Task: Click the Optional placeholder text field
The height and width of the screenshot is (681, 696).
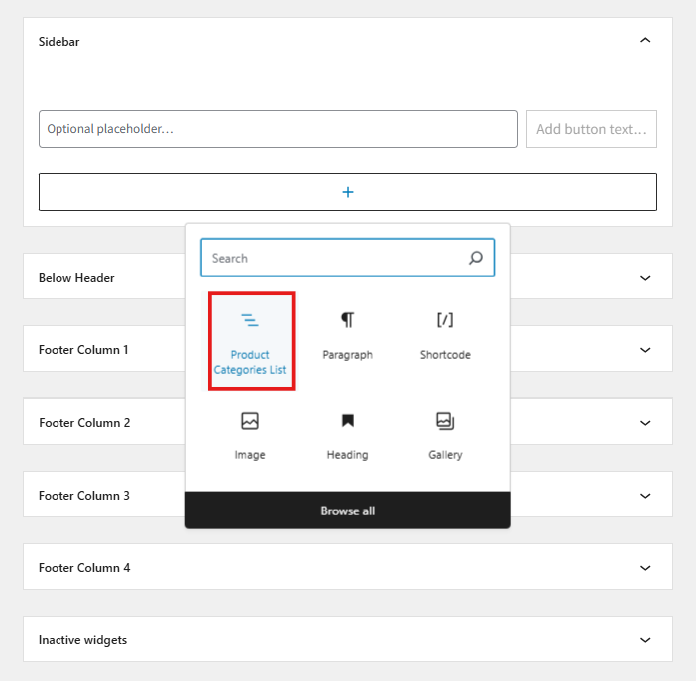Action: (278, 129)
